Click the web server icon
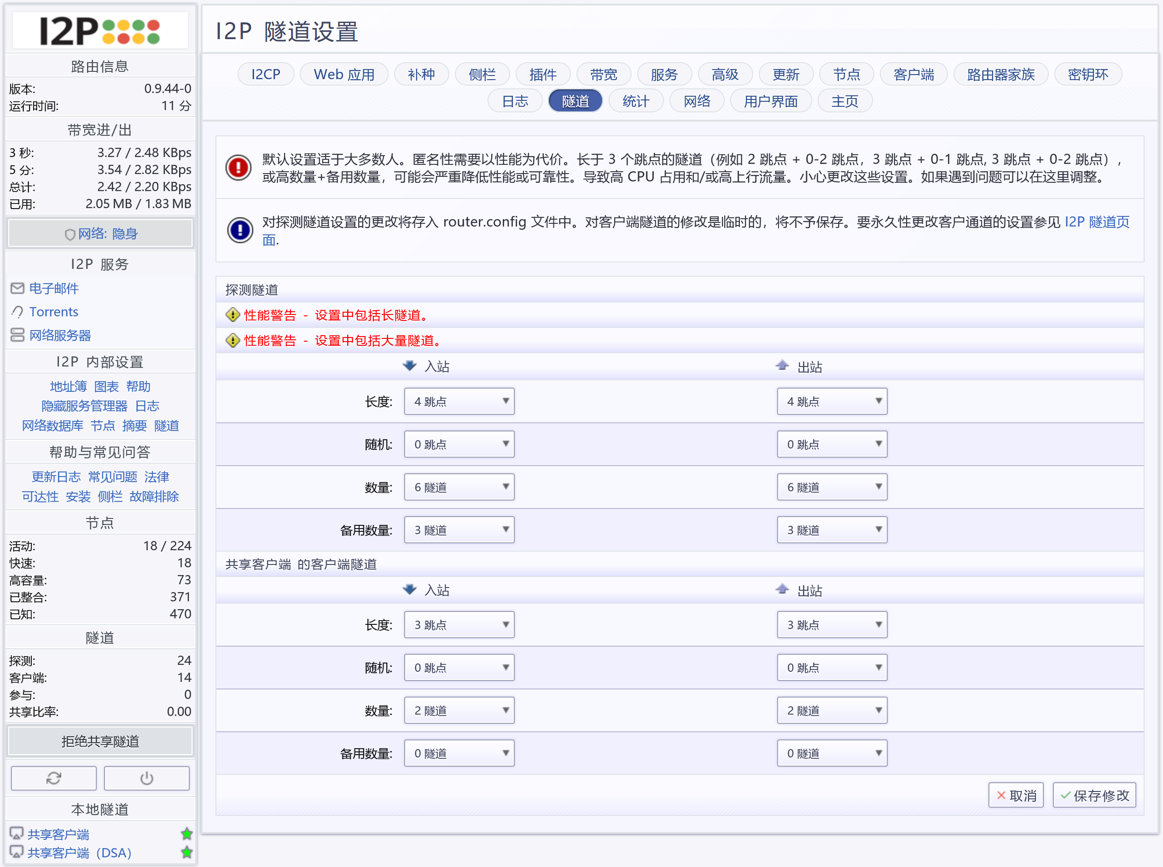Screen dimensions: 1163x867 17,335
